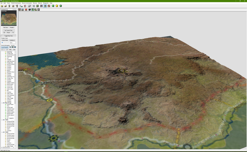Viewport: 247px width, 152px height.
Task: Toggle the Lock Preview button
Action: [5, 47]
